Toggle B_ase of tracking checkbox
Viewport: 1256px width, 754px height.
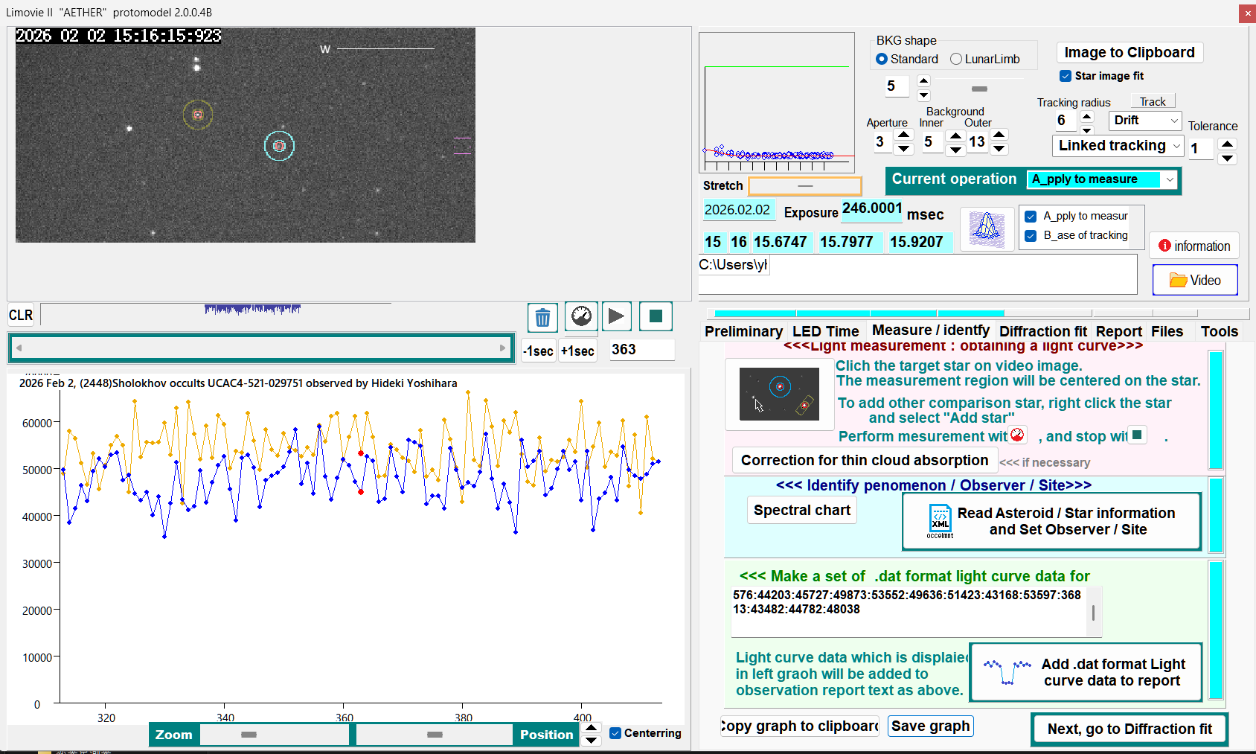pos(1031,236)
